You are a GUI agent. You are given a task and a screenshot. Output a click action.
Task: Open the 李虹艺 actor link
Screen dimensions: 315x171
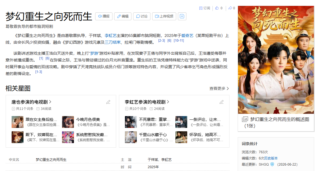pyautogui.click(x=110, y=35)
